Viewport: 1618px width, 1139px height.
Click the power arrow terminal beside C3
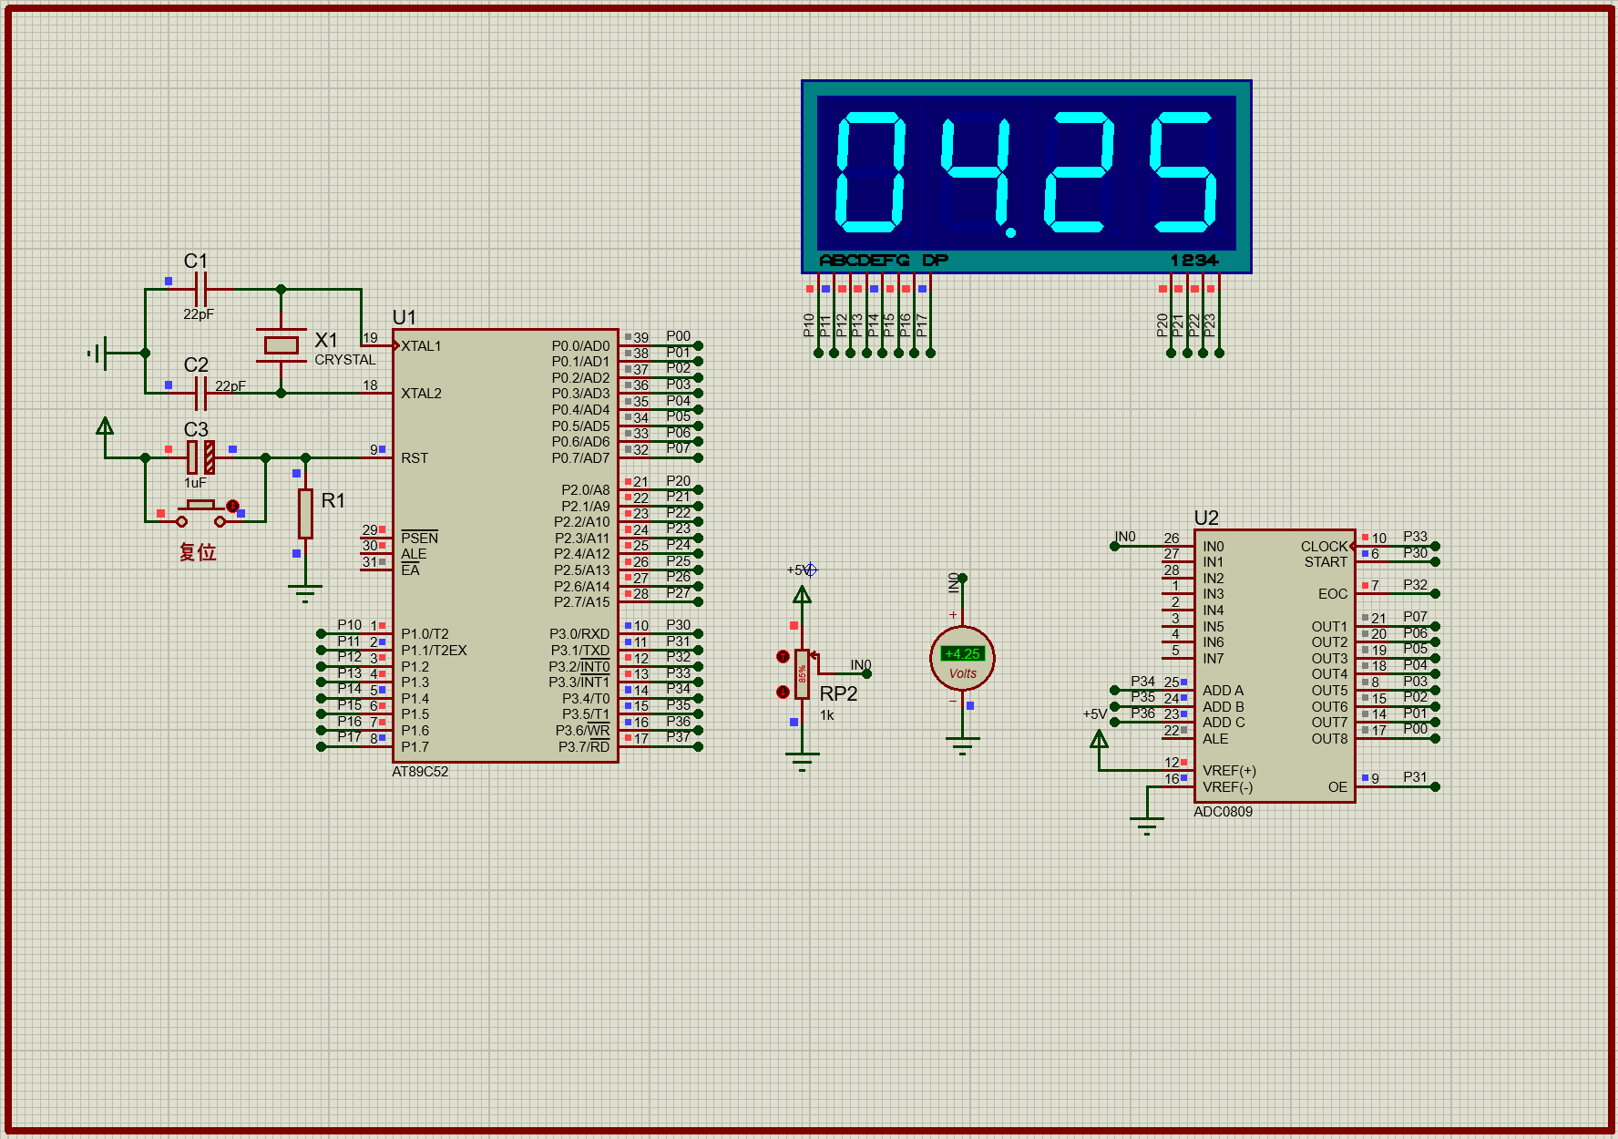pyautogui.click(x=105, y=426)
